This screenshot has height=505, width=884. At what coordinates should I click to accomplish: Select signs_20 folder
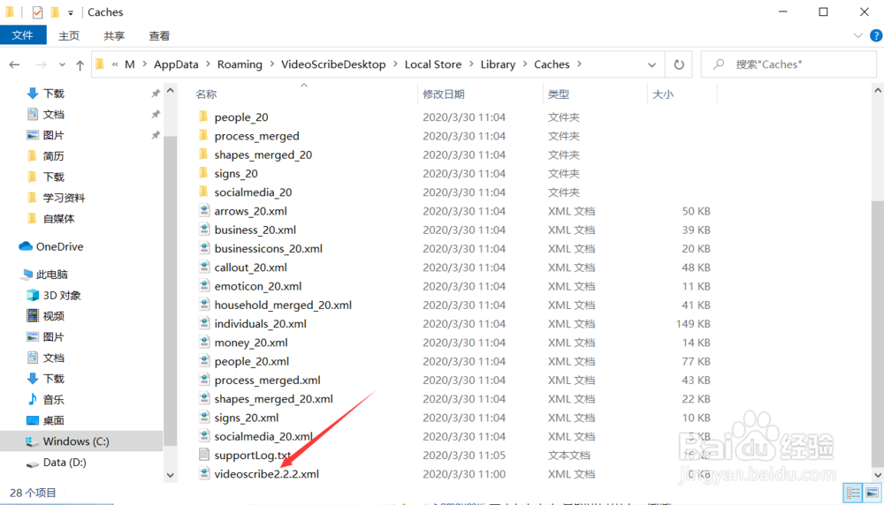(236, 173)
